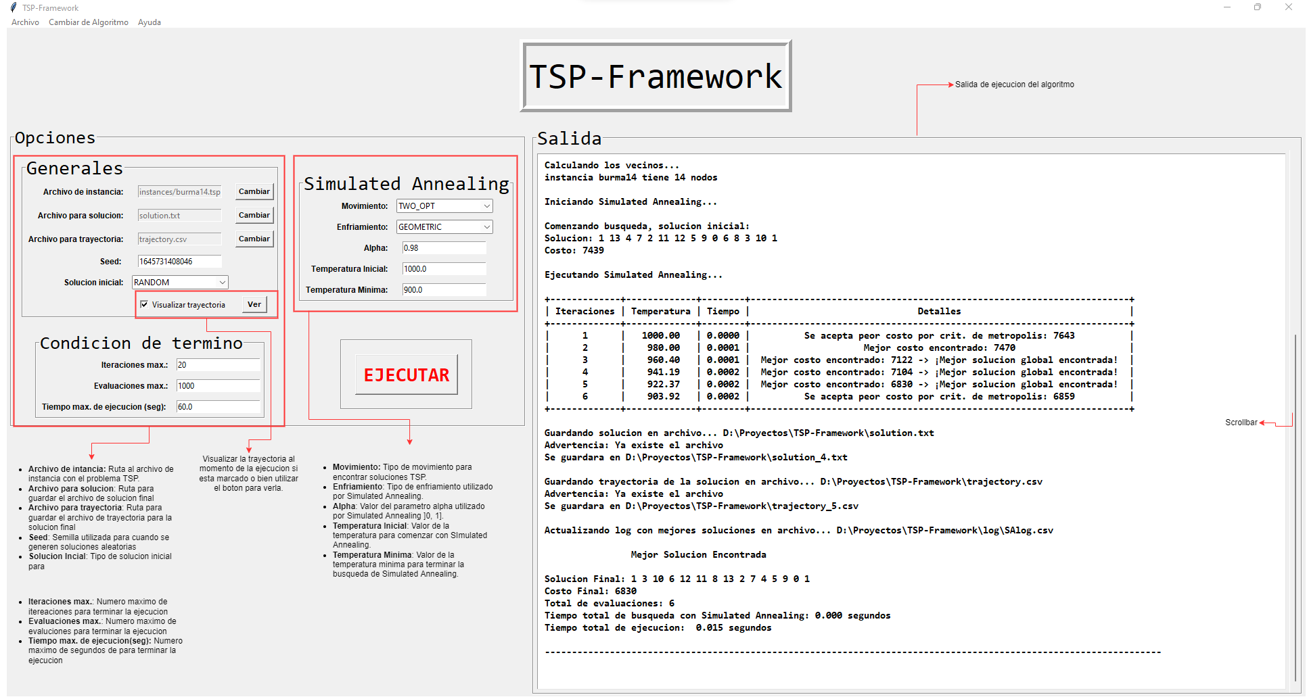Open the Archivo menu
This screenshot has width=1307, height=697.
click(25, 22)
